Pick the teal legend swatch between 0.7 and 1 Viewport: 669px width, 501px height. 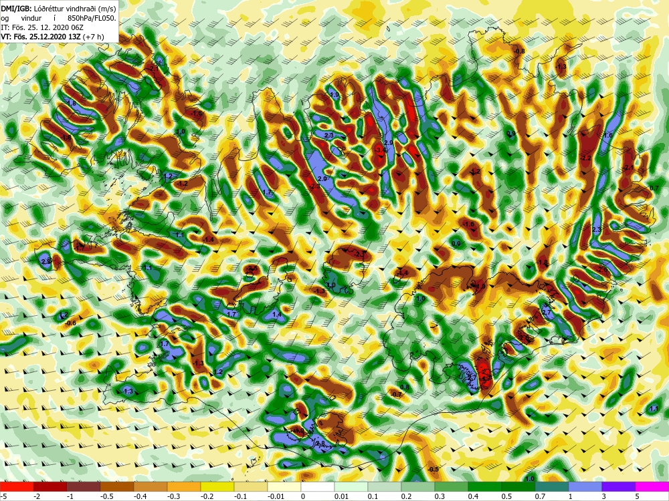(x=552, y=486)
